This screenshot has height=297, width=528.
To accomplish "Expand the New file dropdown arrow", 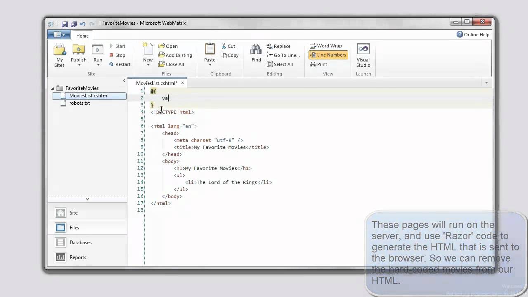I will click(148, 65).
